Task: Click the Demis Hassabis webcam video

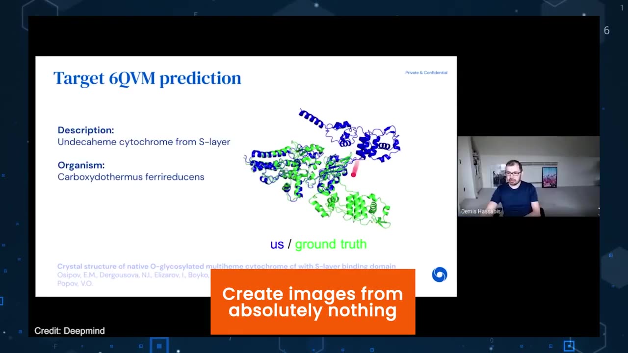Action: [528, 176]
